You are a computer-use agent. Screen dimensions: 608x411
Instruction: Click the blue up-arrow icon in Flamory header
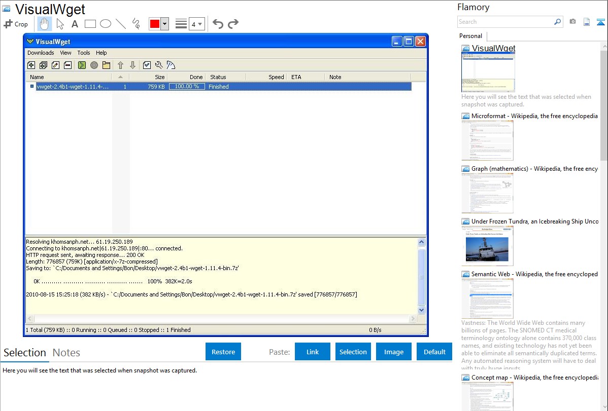600,22
